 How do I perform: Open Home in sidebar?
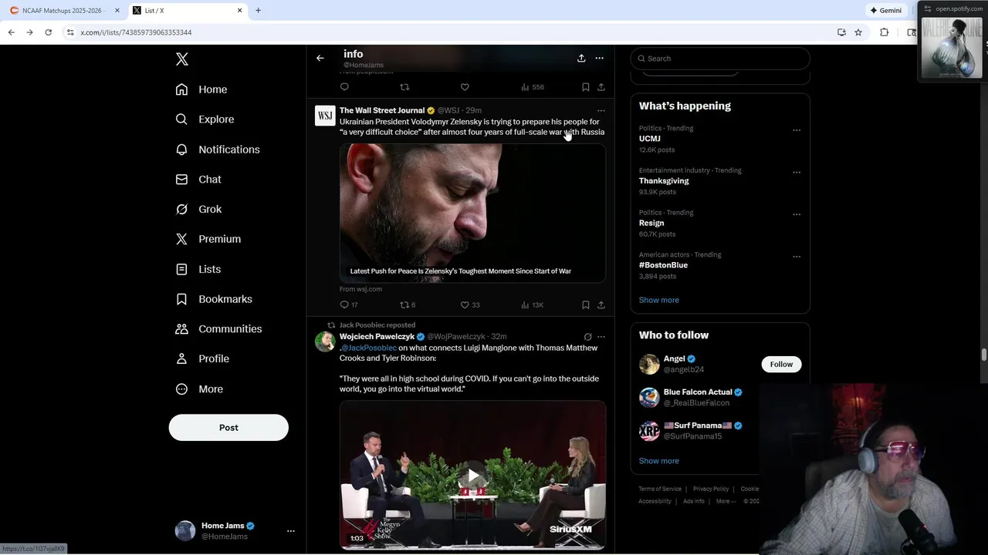coord(201,89)
